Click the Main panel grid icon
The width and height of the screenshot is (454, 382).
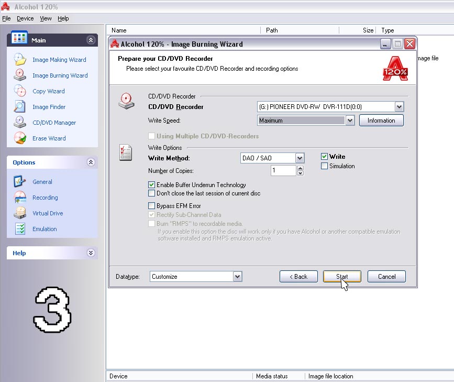pos(19,38)
